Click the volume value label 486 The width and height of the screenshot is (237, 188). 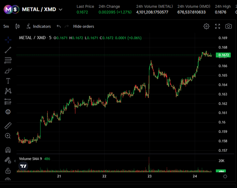coord(221,171)
